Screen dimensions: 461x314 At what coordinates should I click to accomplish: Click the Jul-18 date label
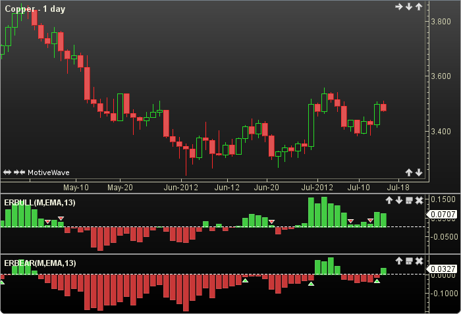398,188
